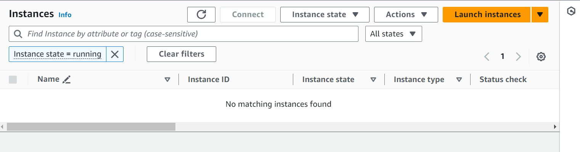The height and width of the screenshot is (152, 580).
Task: Expand the Instance state dropdown button
Action: click(x=325, y=14)
